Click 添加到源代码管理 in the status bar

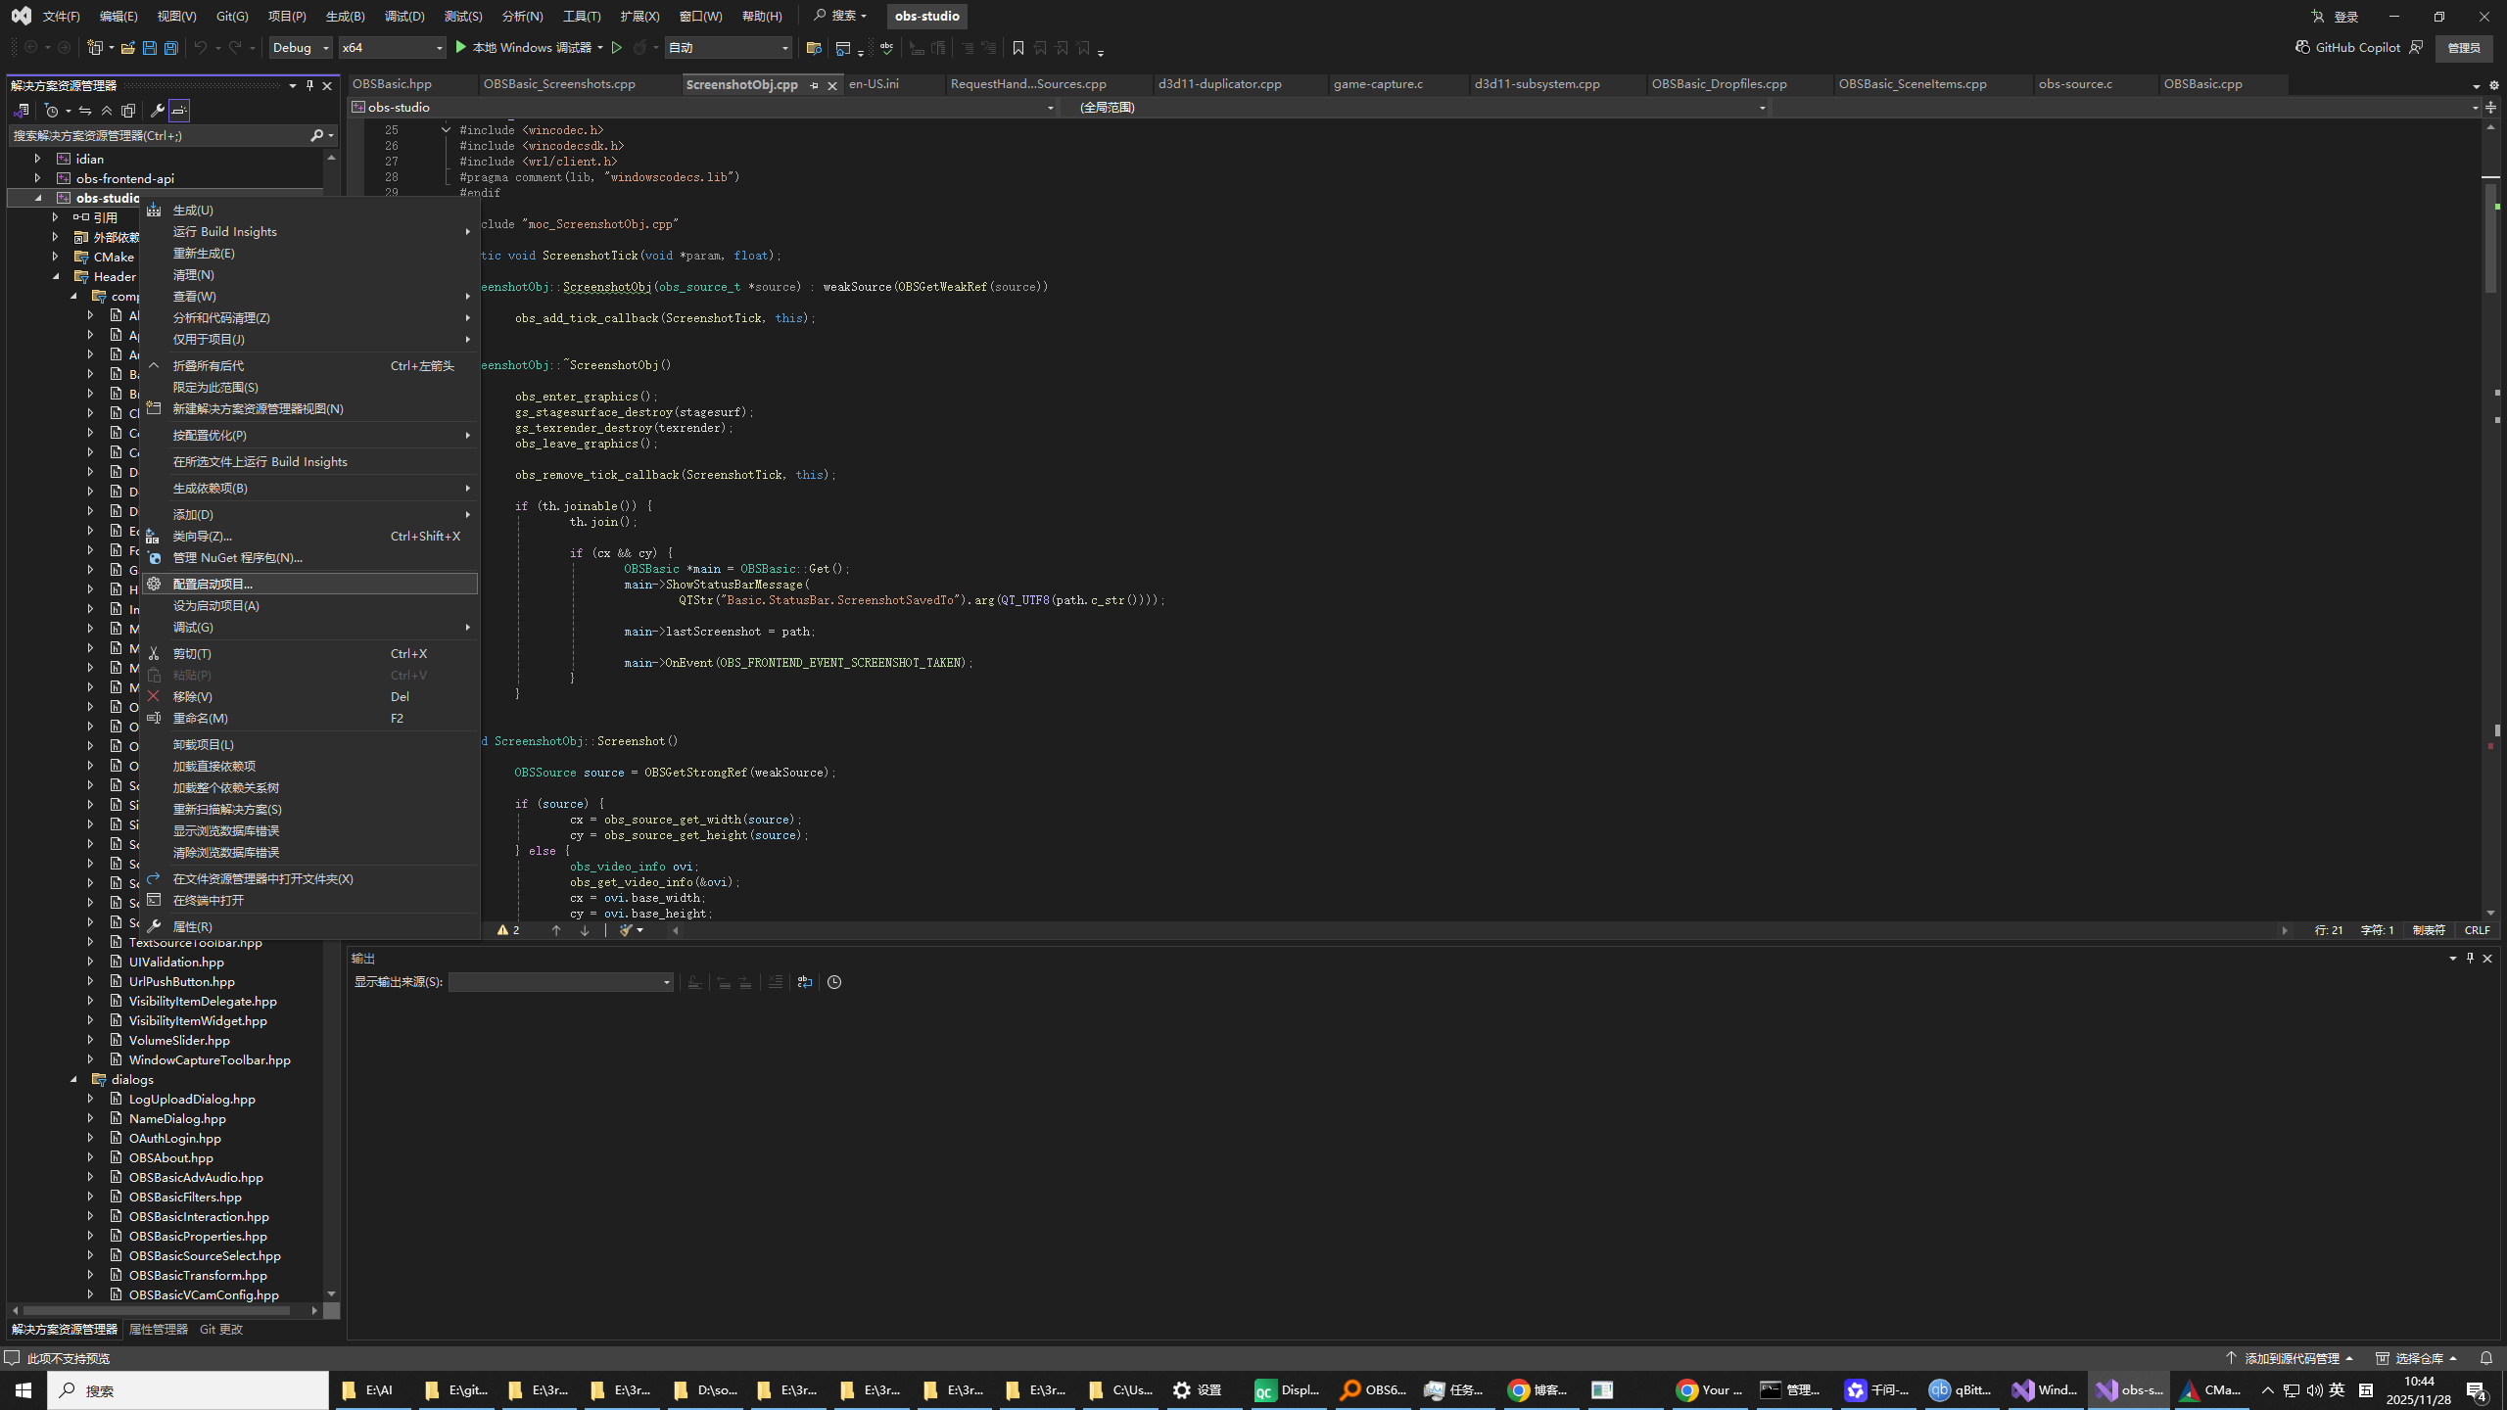pos(2291,1358)
